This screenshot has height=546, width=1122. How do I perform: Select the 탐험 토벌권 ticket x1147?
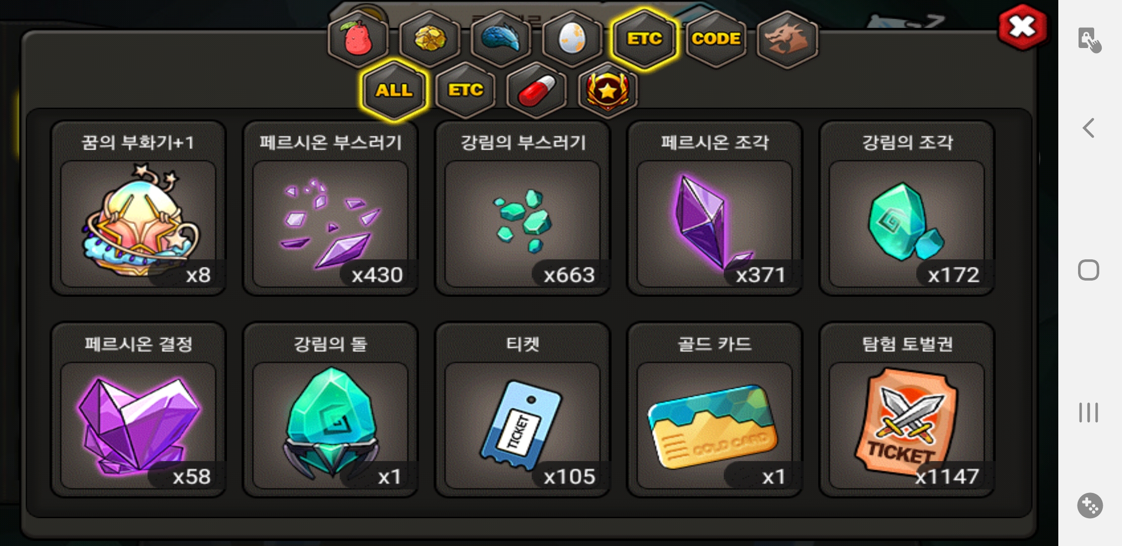click(x=907, y=409)
